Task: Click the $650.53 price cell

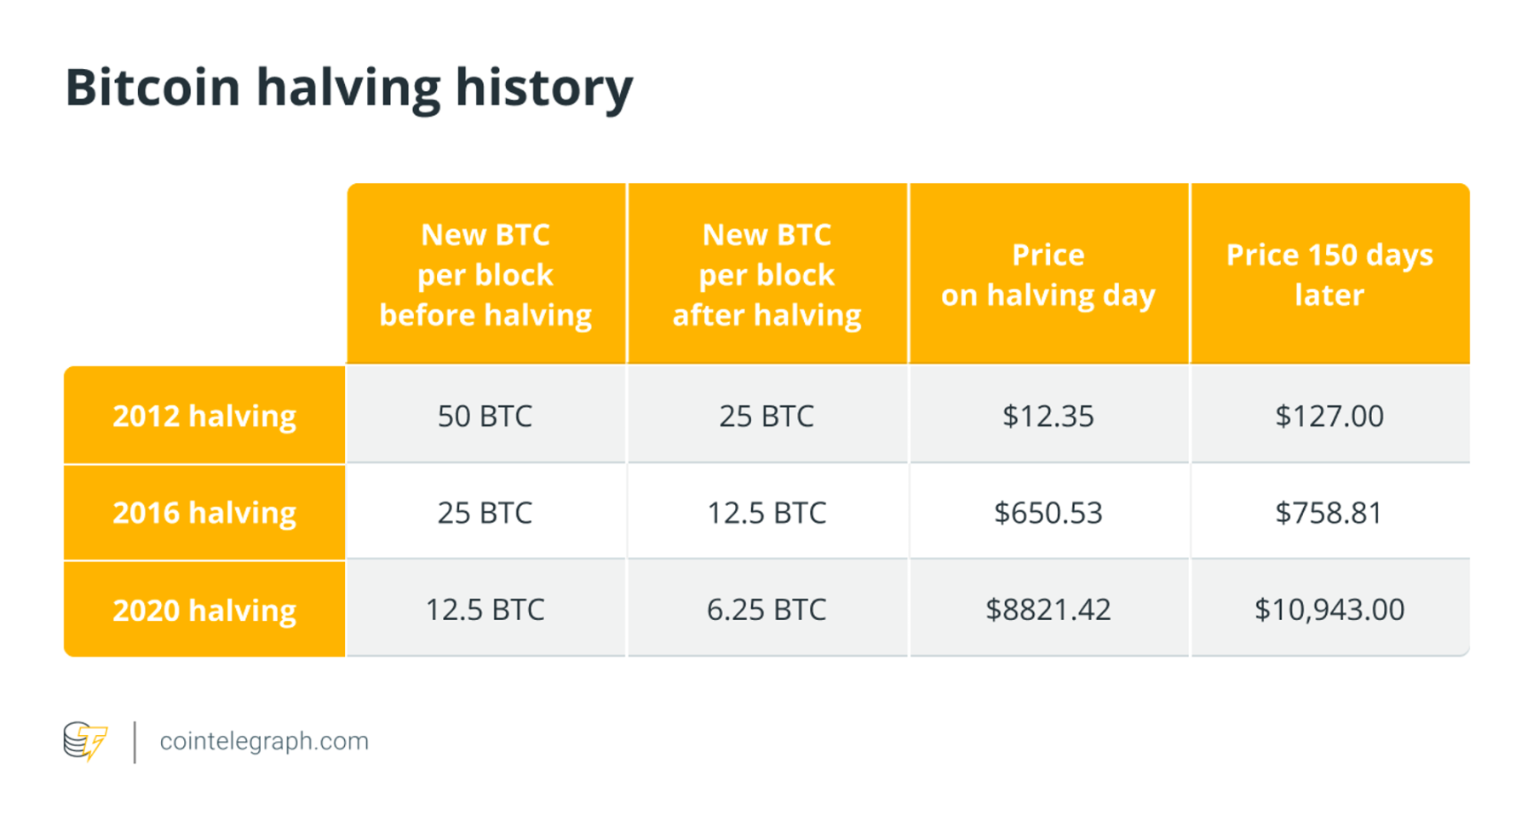Action: [x=1048, y=513]
